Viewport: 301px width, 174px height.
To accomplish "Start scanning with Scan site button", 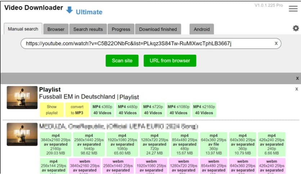I will (122, 61).
